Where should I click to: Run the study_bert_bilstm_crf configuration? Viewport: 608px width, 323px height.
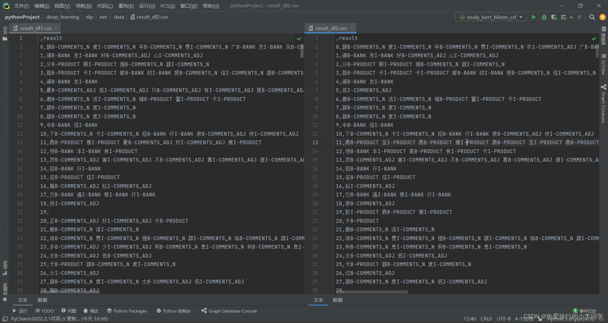(x=534, y=17)
